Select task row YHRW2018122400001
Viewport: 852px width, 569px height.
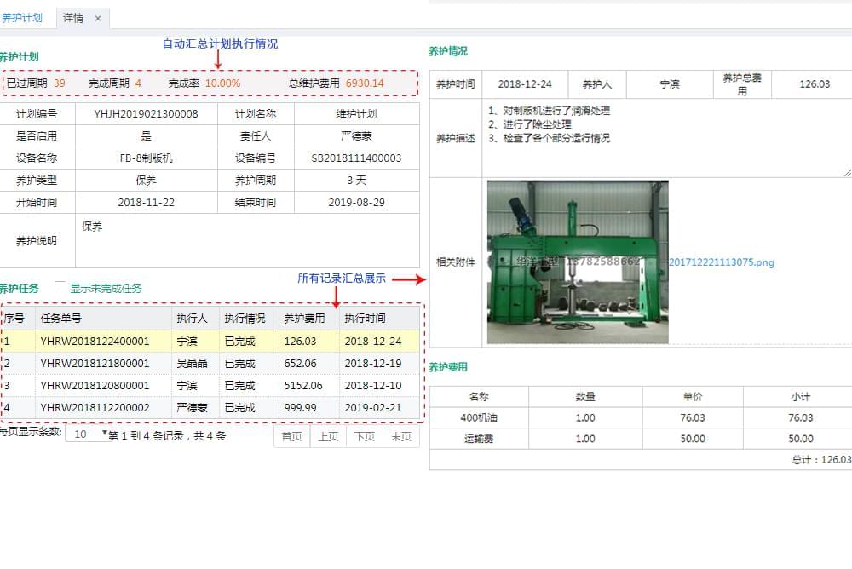[210, 342]
